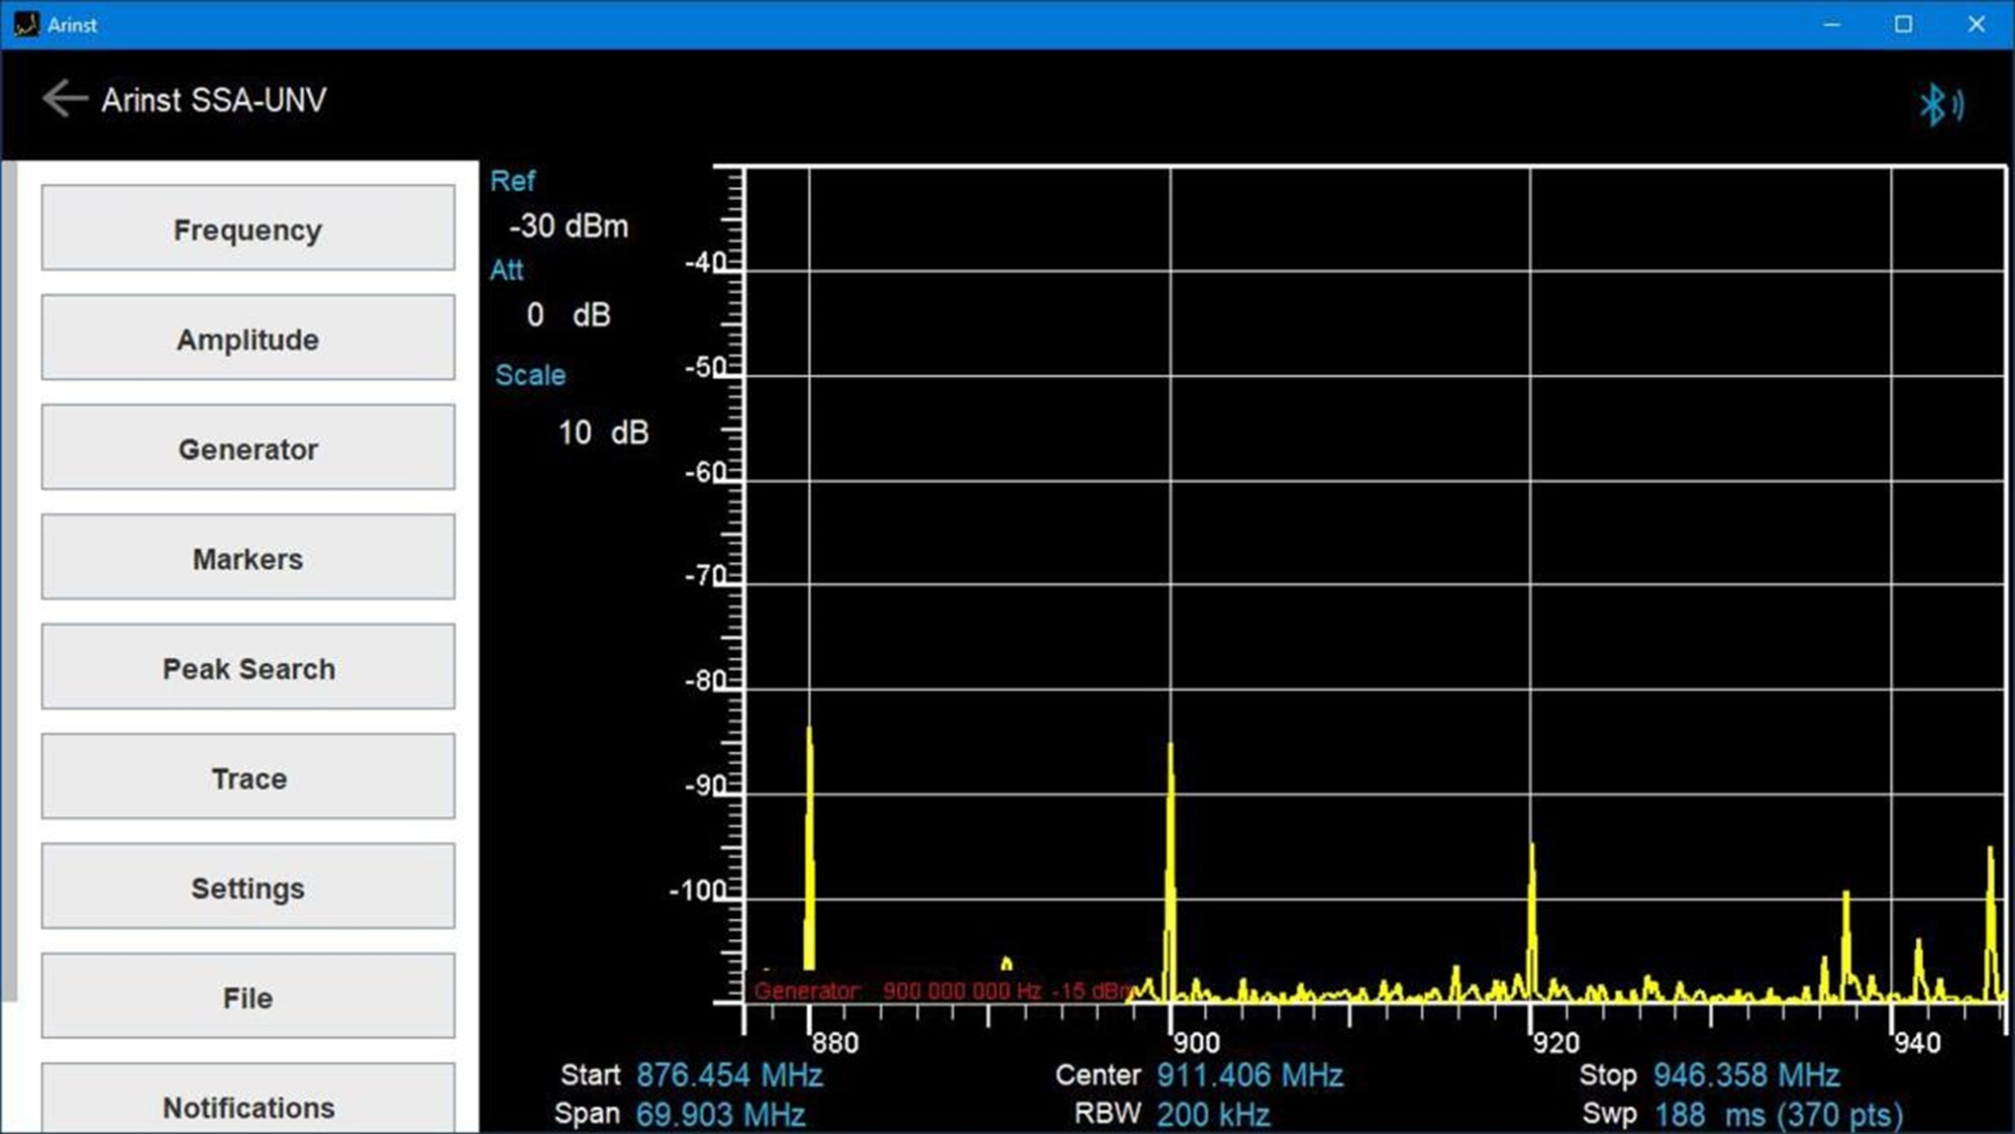Open the Markers panel

pos(248,557)
